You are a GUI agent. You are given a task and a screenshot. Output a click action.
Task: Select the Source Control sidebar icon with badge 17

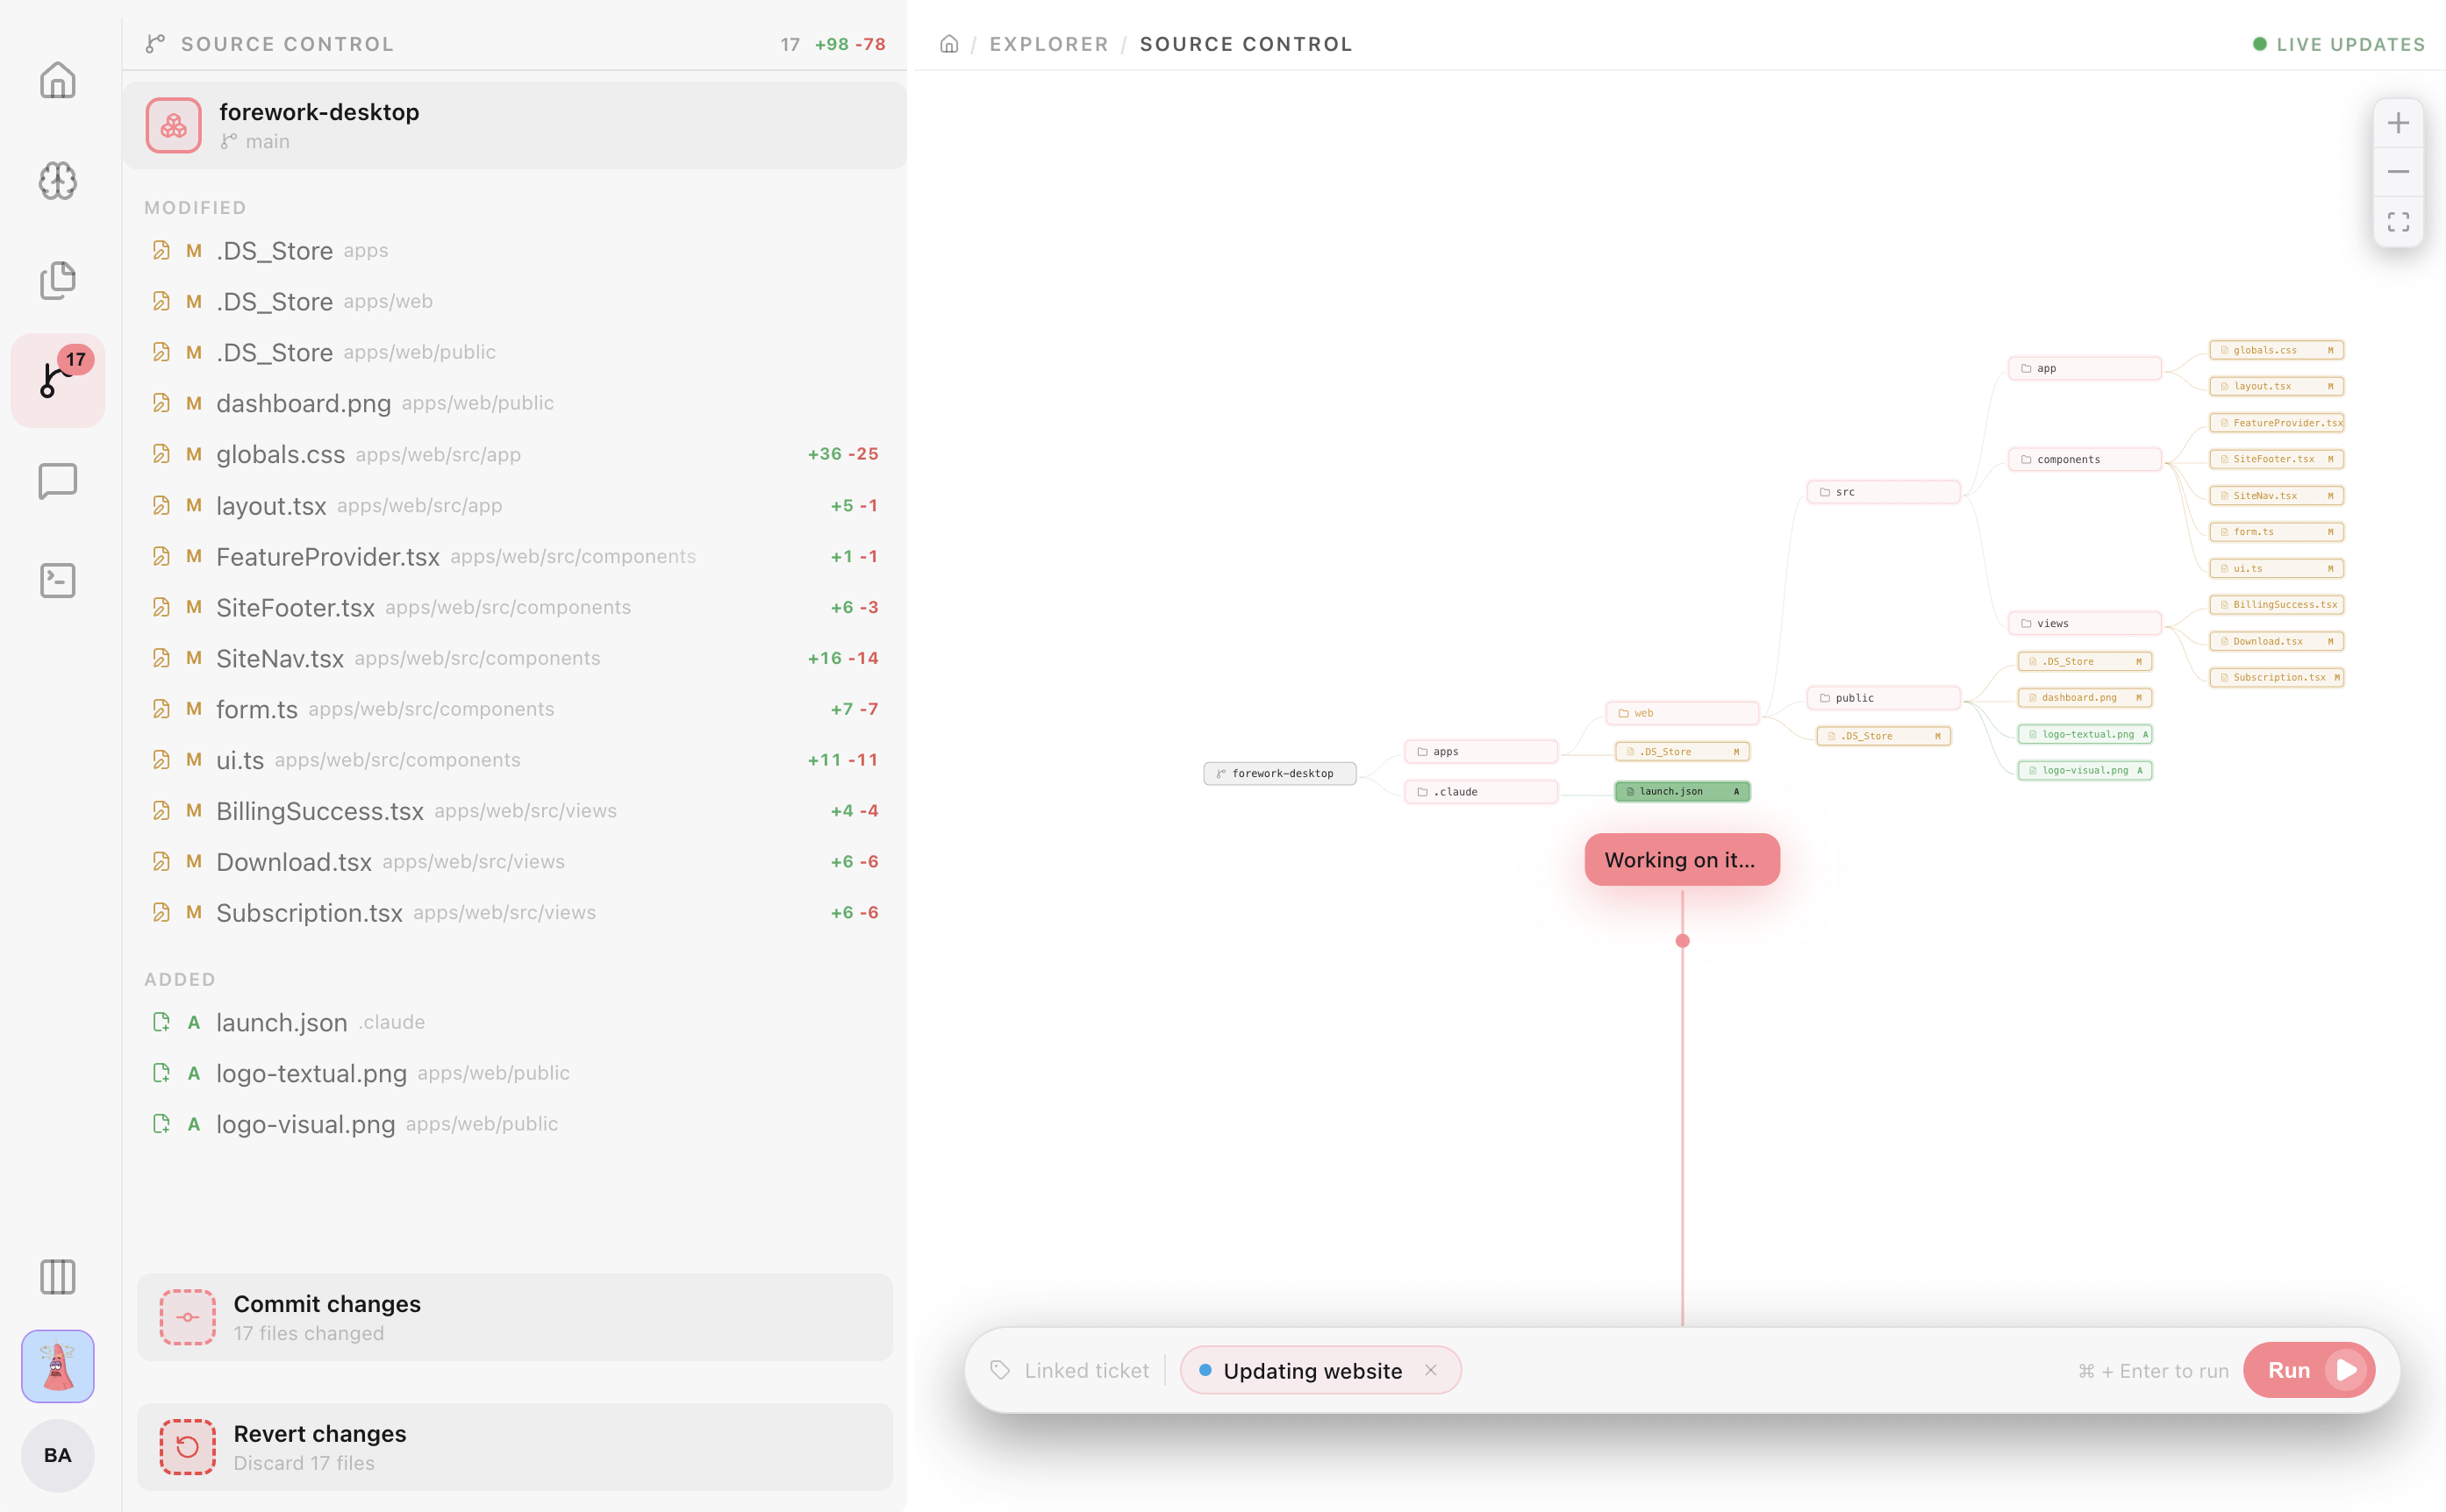[x=57, y=381]
